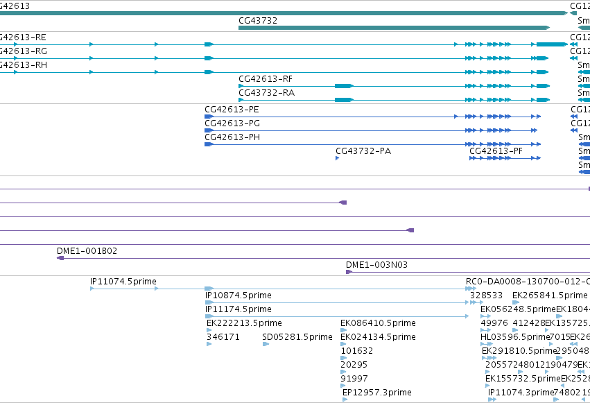Click the 20295 feature label

[354, 365]
